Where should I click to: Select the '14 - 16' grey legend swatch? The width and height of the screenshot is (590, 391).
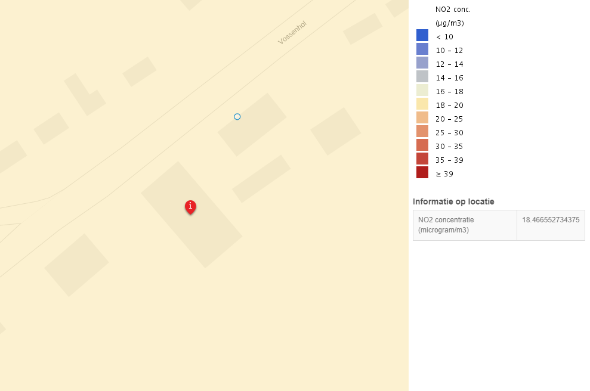422,76
